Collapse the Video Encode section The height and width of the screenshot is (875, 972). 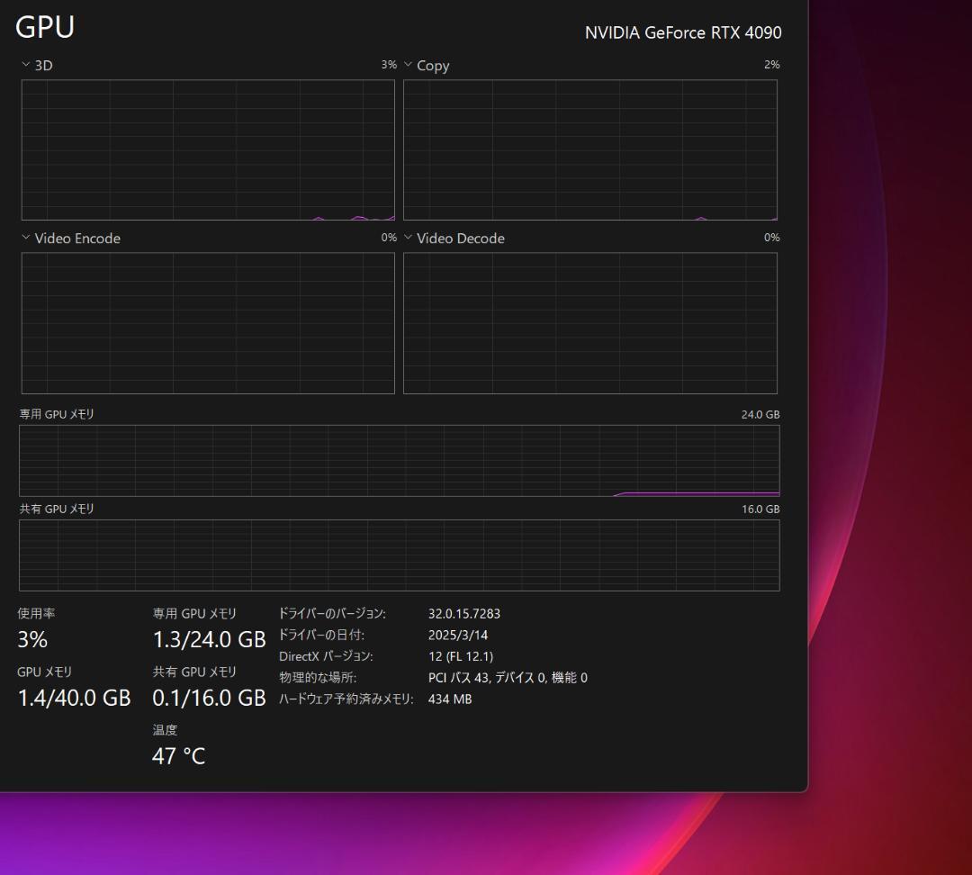(25, 238)
